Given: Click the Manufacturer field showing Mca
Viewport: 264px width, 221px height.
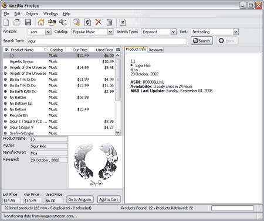Looking at the screenshot, I should tap(49, 153).
